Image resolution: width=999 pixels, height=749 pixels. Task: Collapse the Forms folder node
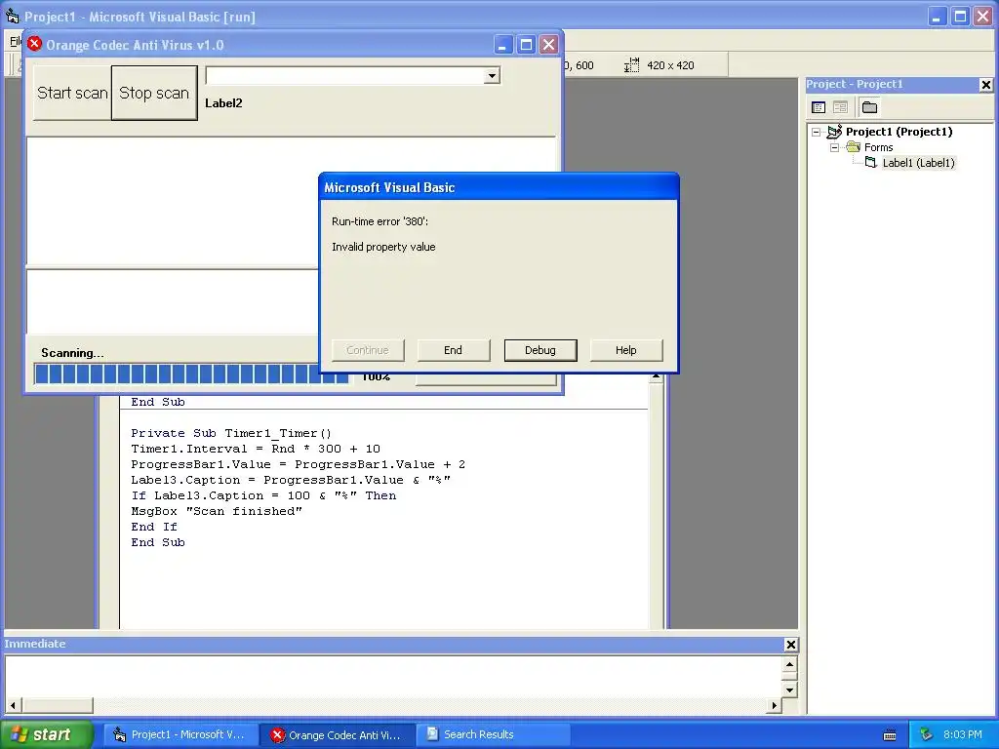[x=834, y=147]
